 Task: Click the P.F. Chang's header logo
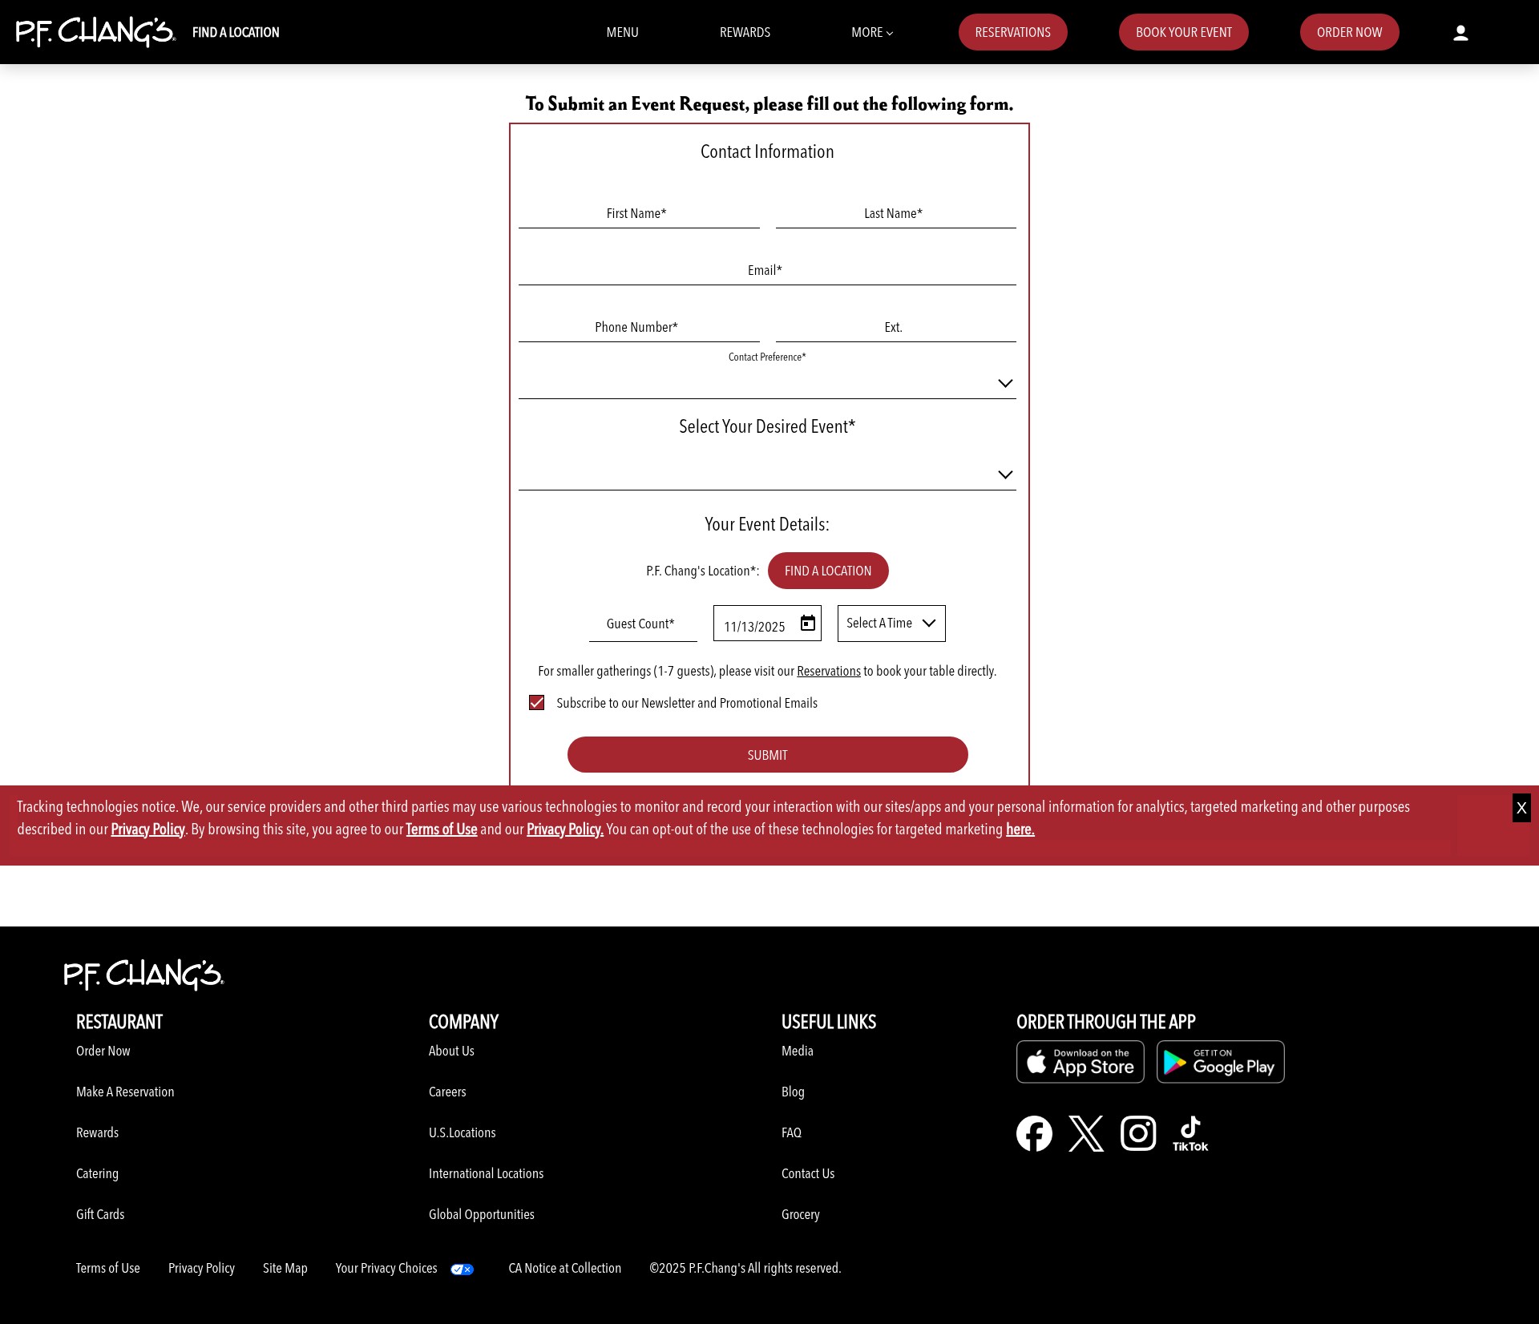(x=95, y=32)
